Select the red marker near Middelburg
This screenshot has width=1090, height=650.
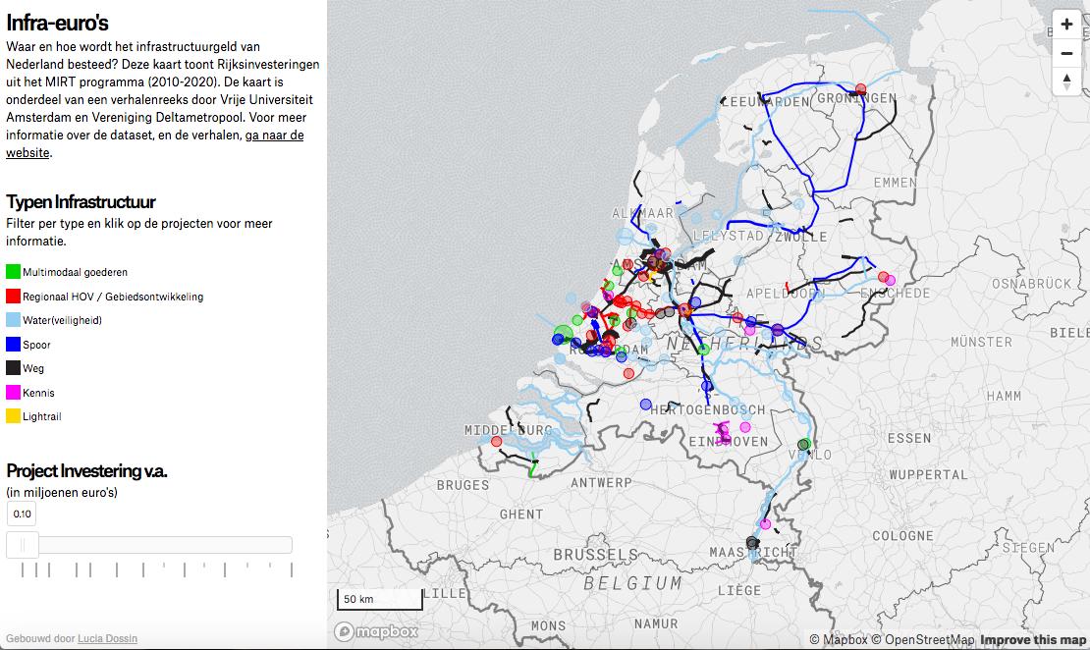tap(496, 442)
